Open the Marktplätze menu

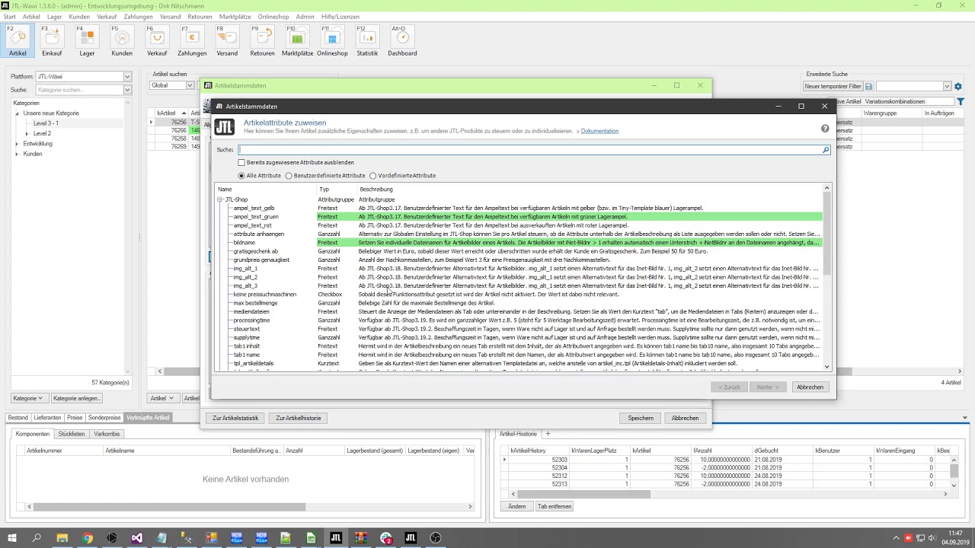point(235,16)
